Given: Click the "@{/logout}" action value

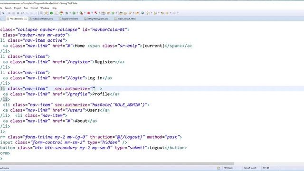Looking at the screenshot, I should click(x=130, y=137).
